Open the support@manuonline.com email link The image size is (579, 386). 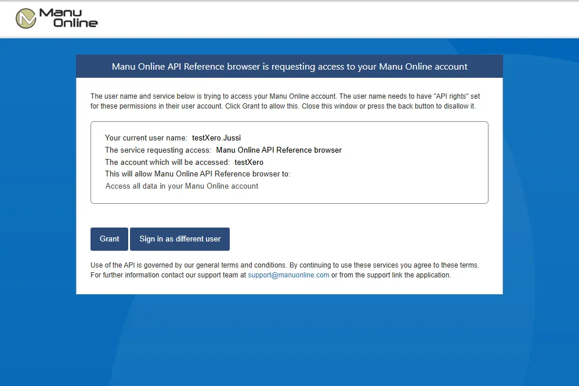click(288, 275)
